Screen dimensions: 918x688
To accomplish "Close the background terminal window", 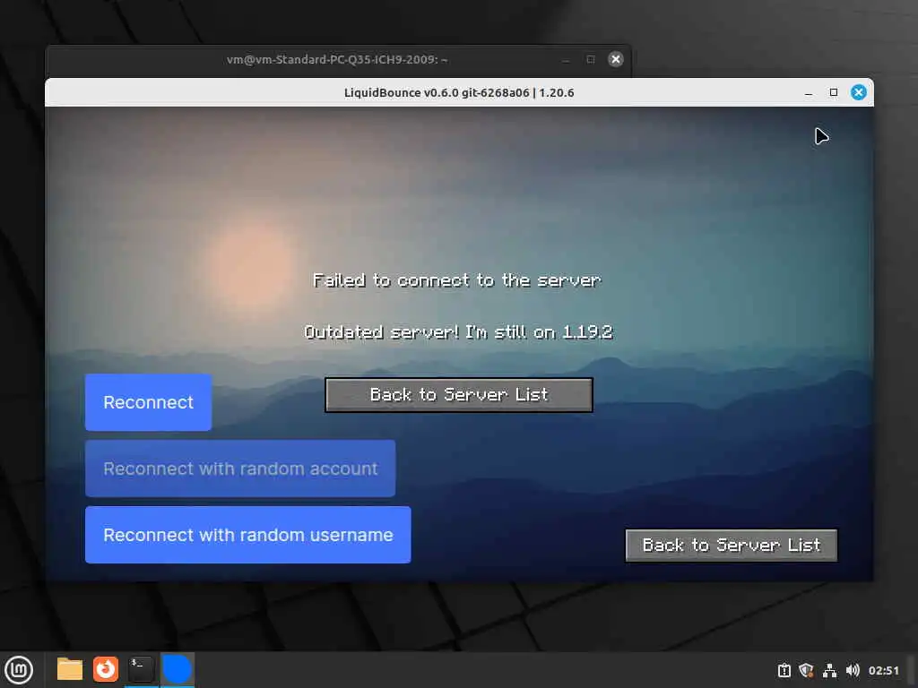I will [x=615, y=59].
